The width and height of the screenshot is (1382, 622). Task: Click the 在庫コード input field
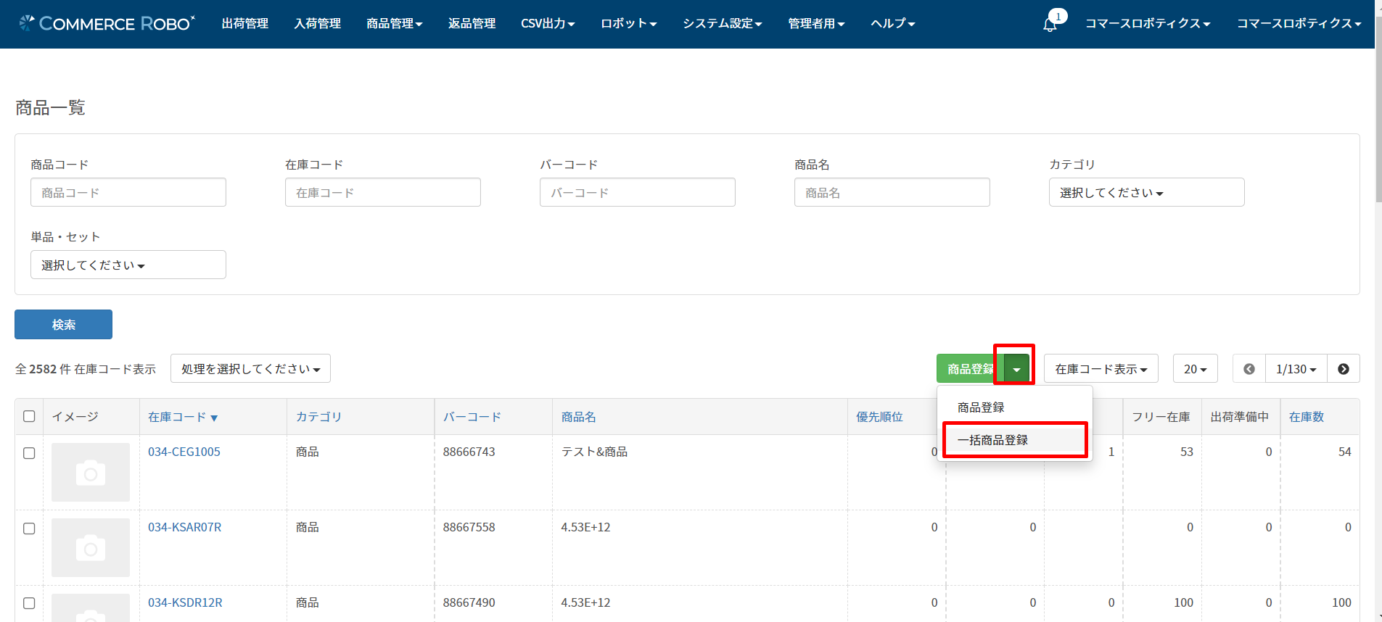click(383, 192)
